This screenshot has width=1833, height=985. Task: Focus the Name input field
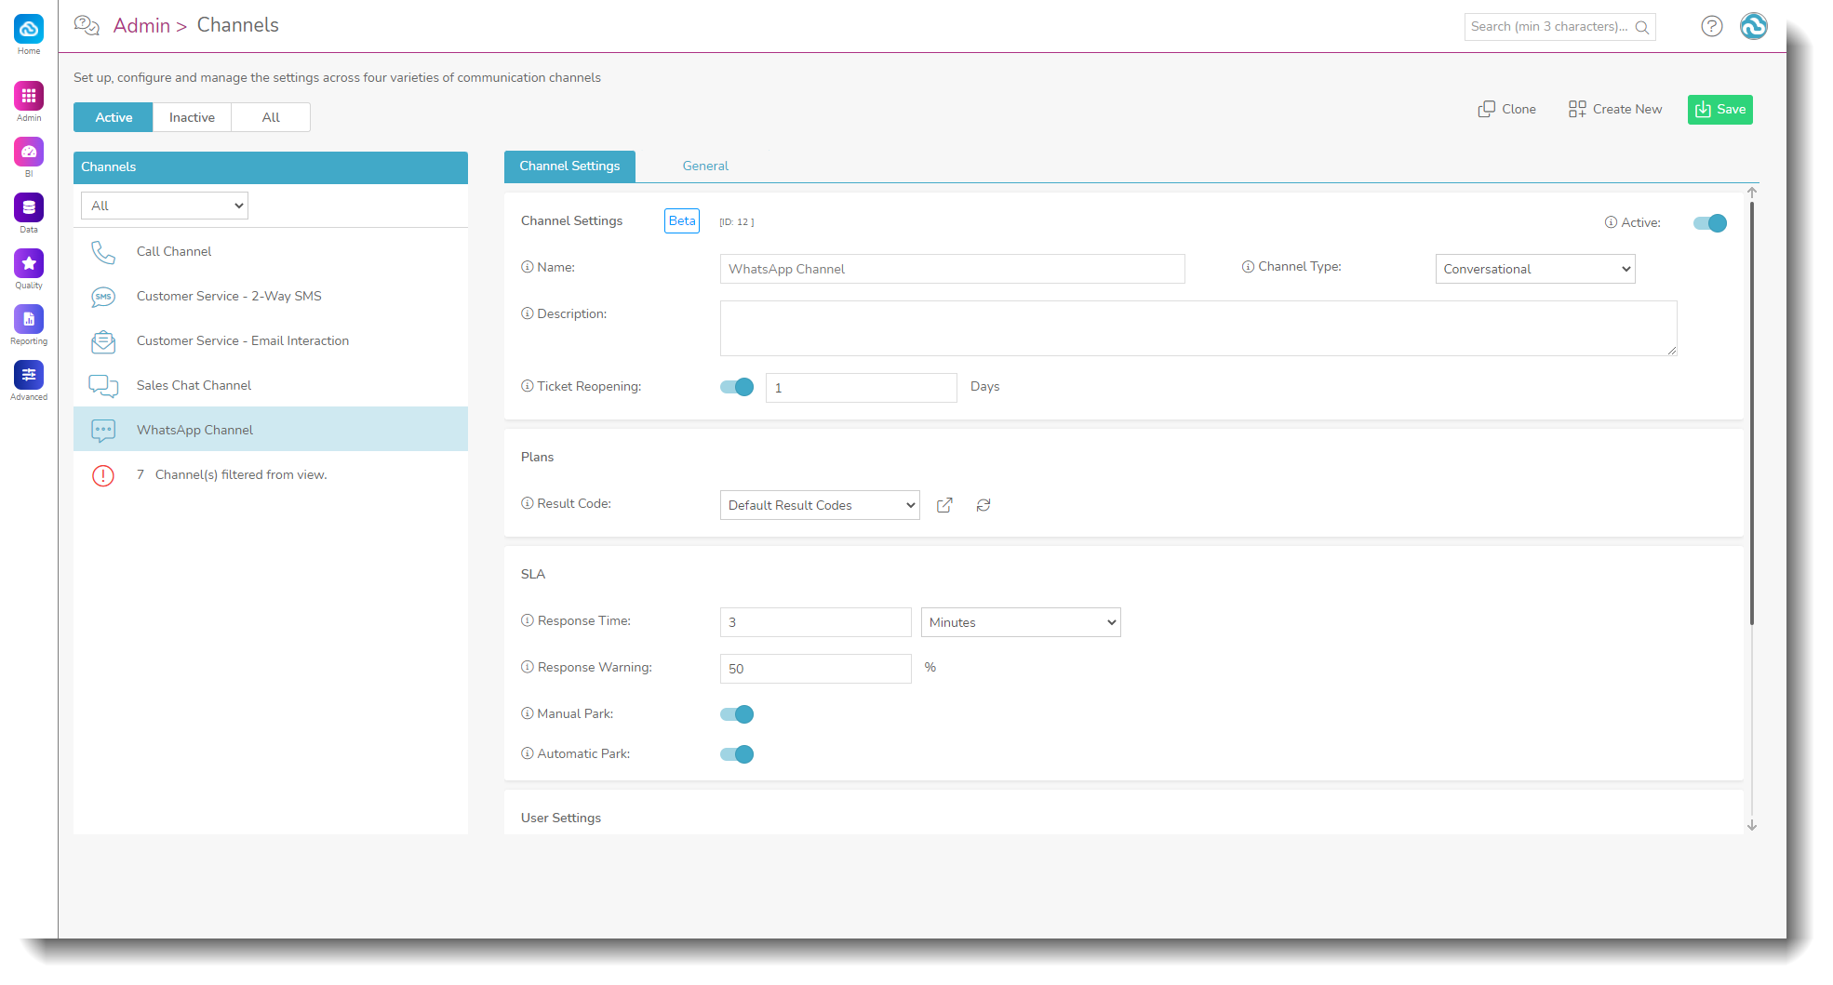click(x=953, y=269)
